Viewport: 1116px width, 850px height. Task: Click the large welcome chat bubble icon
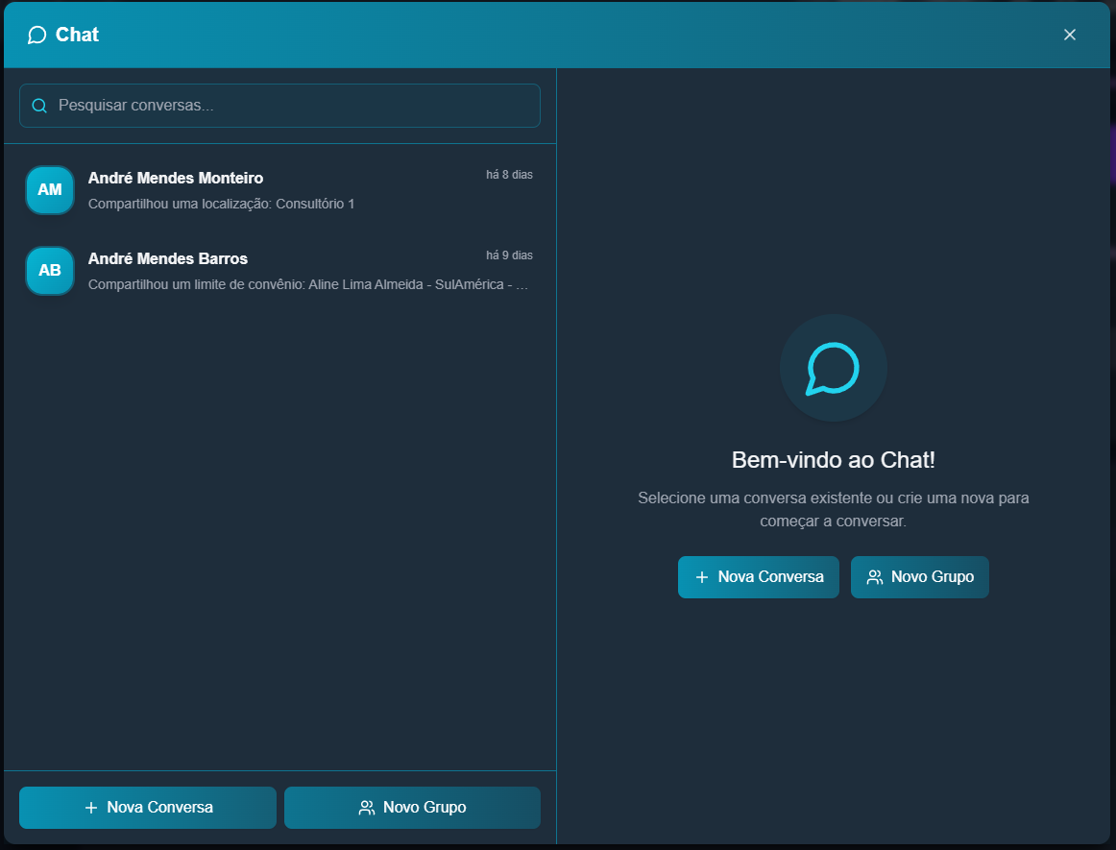[833, 368]
